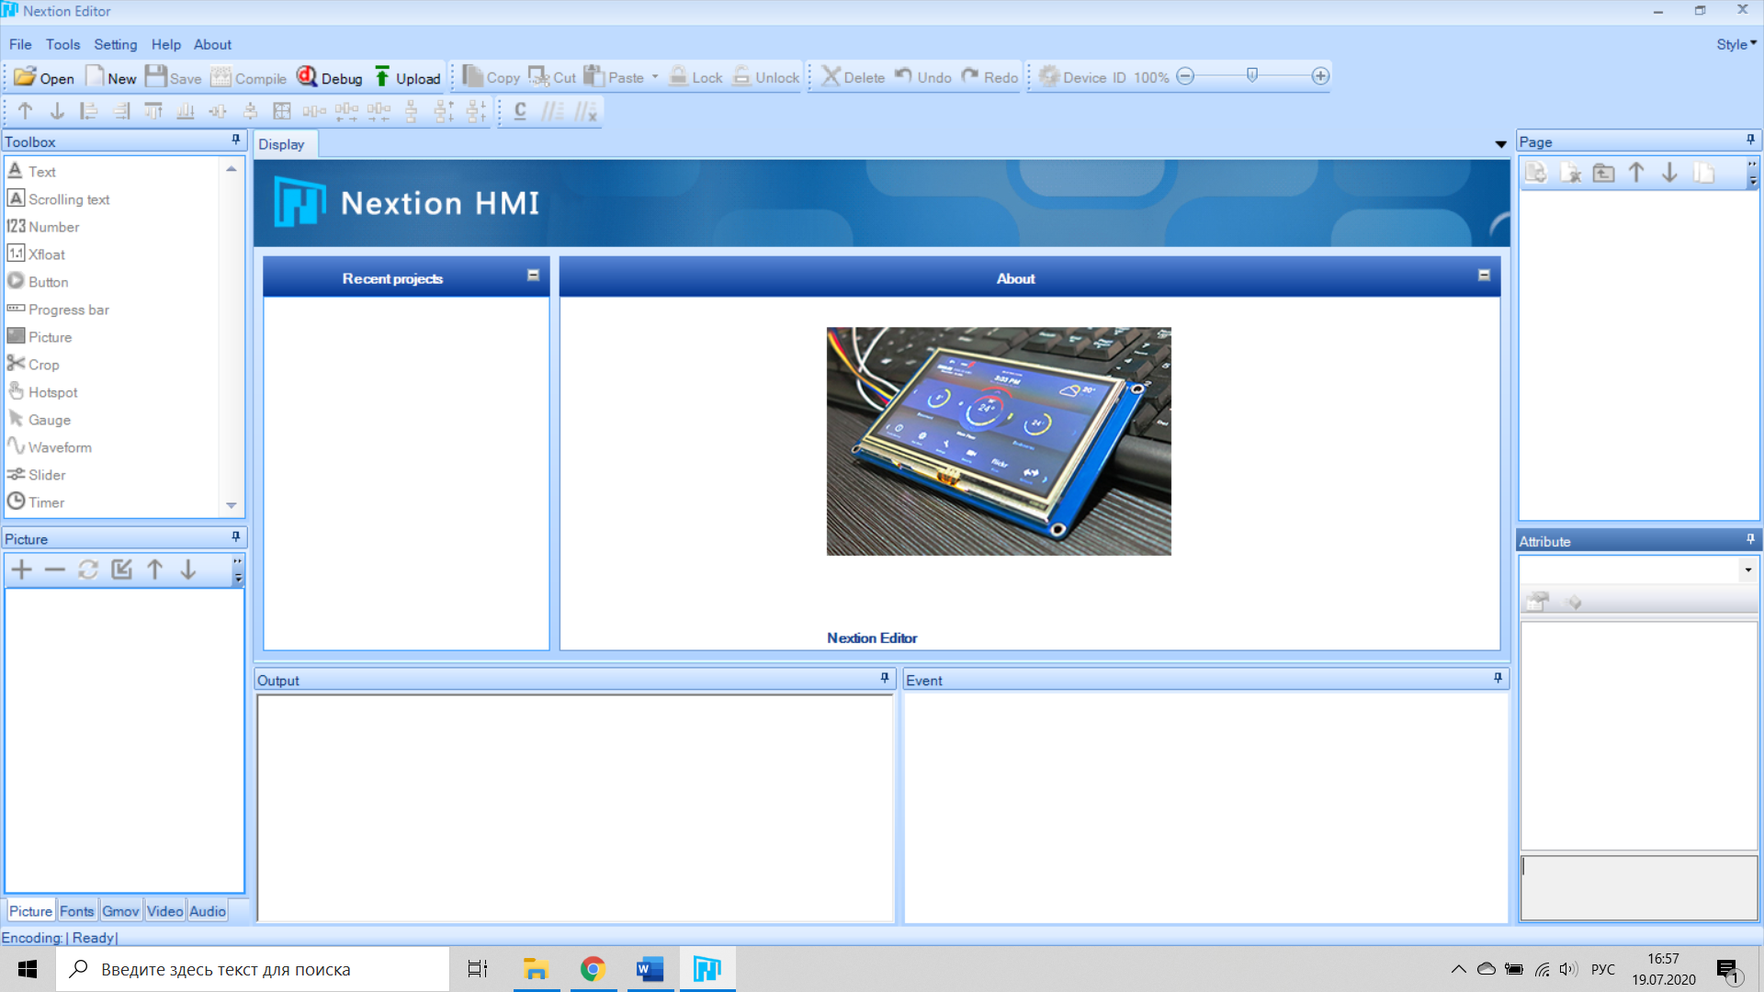Viewport: 1764px width, 992px height.
Task: Toggle pin on the Output panel
Action: [x=885, y=679]
